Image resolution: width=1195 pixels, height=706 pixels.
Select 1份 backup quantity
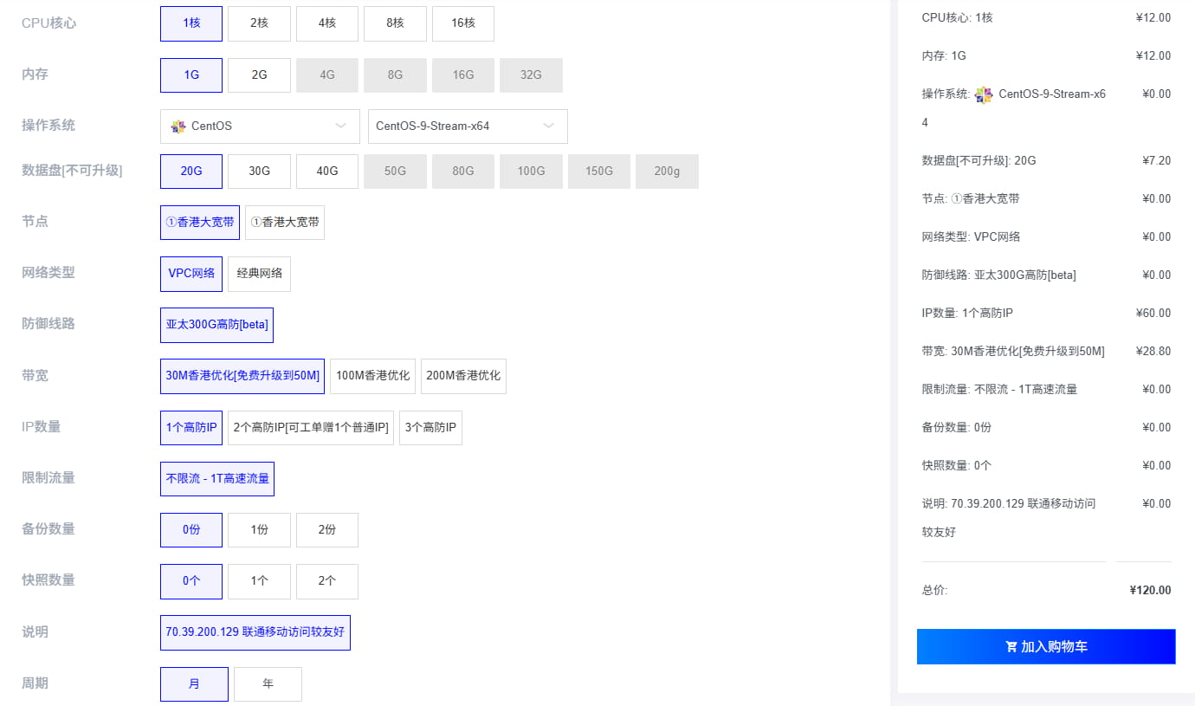coord(259,529)
